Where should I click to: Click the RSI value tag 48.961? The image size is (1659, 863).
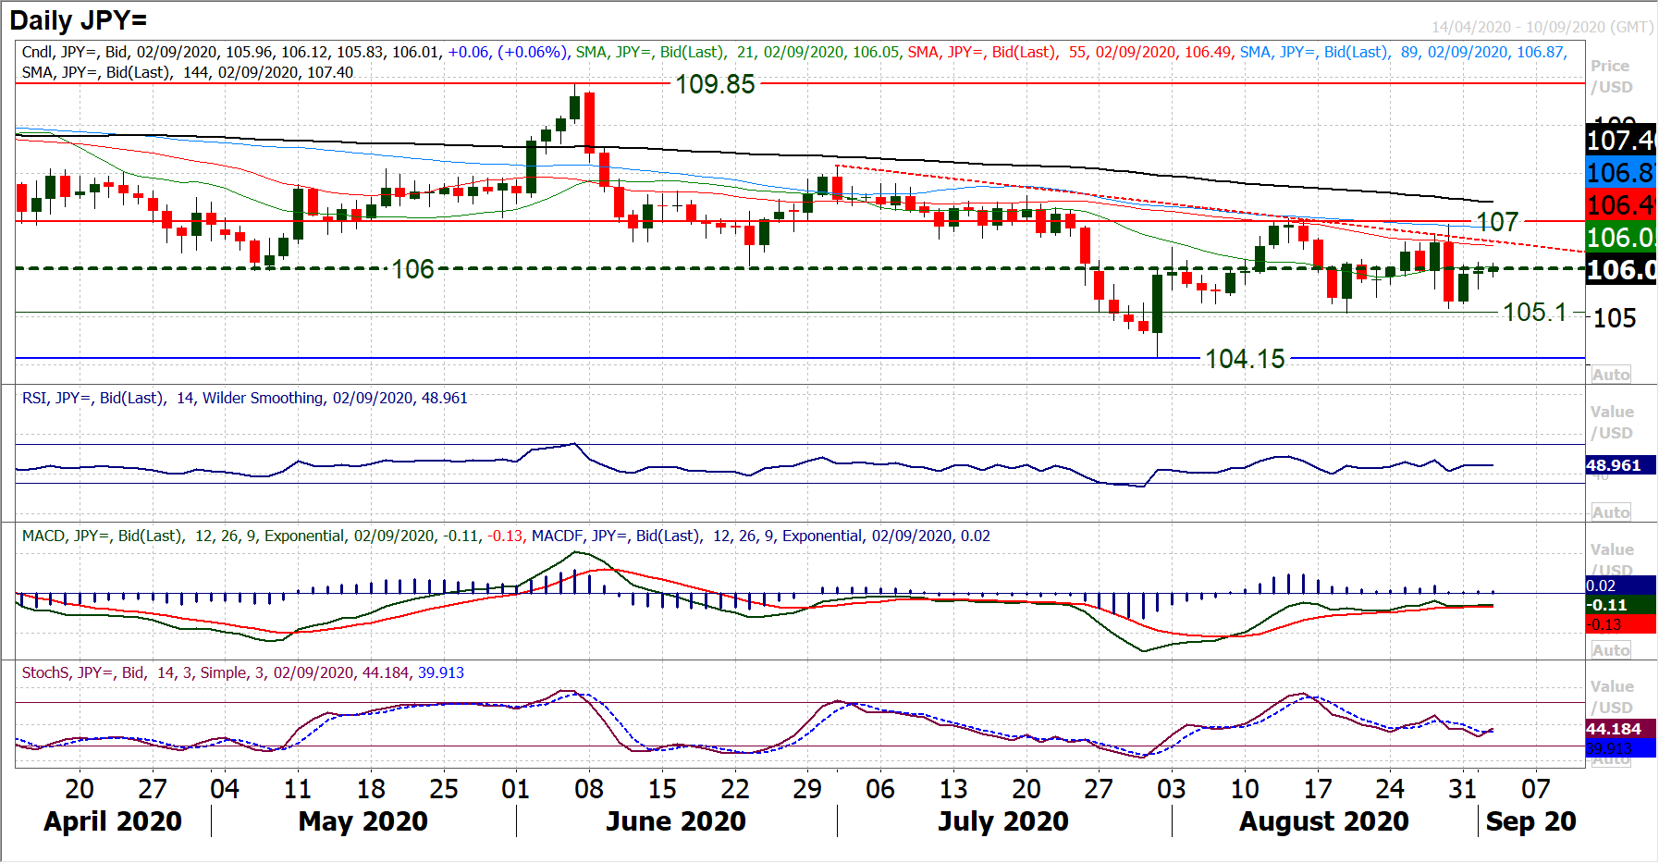(1619, 465)
